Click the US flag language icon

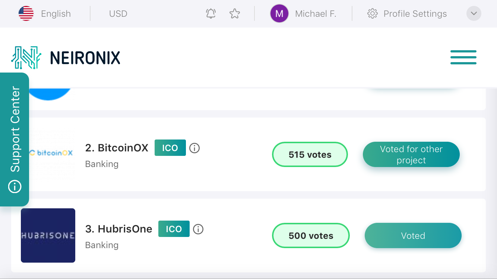pyautogui.click(x=26, y=14)
